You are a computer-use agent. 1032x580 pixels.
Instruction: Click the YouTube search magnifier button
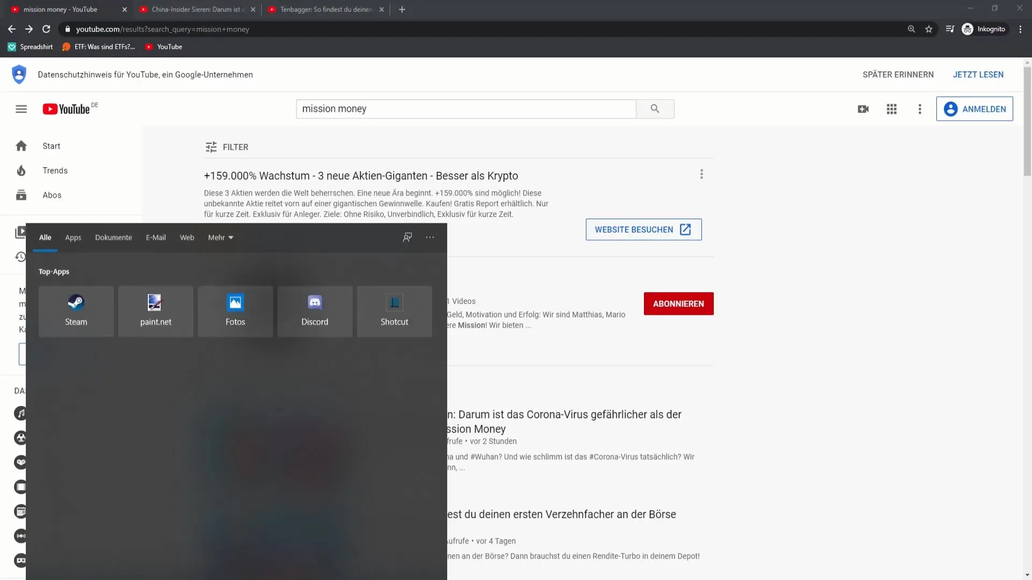click(x=655, y=109)
